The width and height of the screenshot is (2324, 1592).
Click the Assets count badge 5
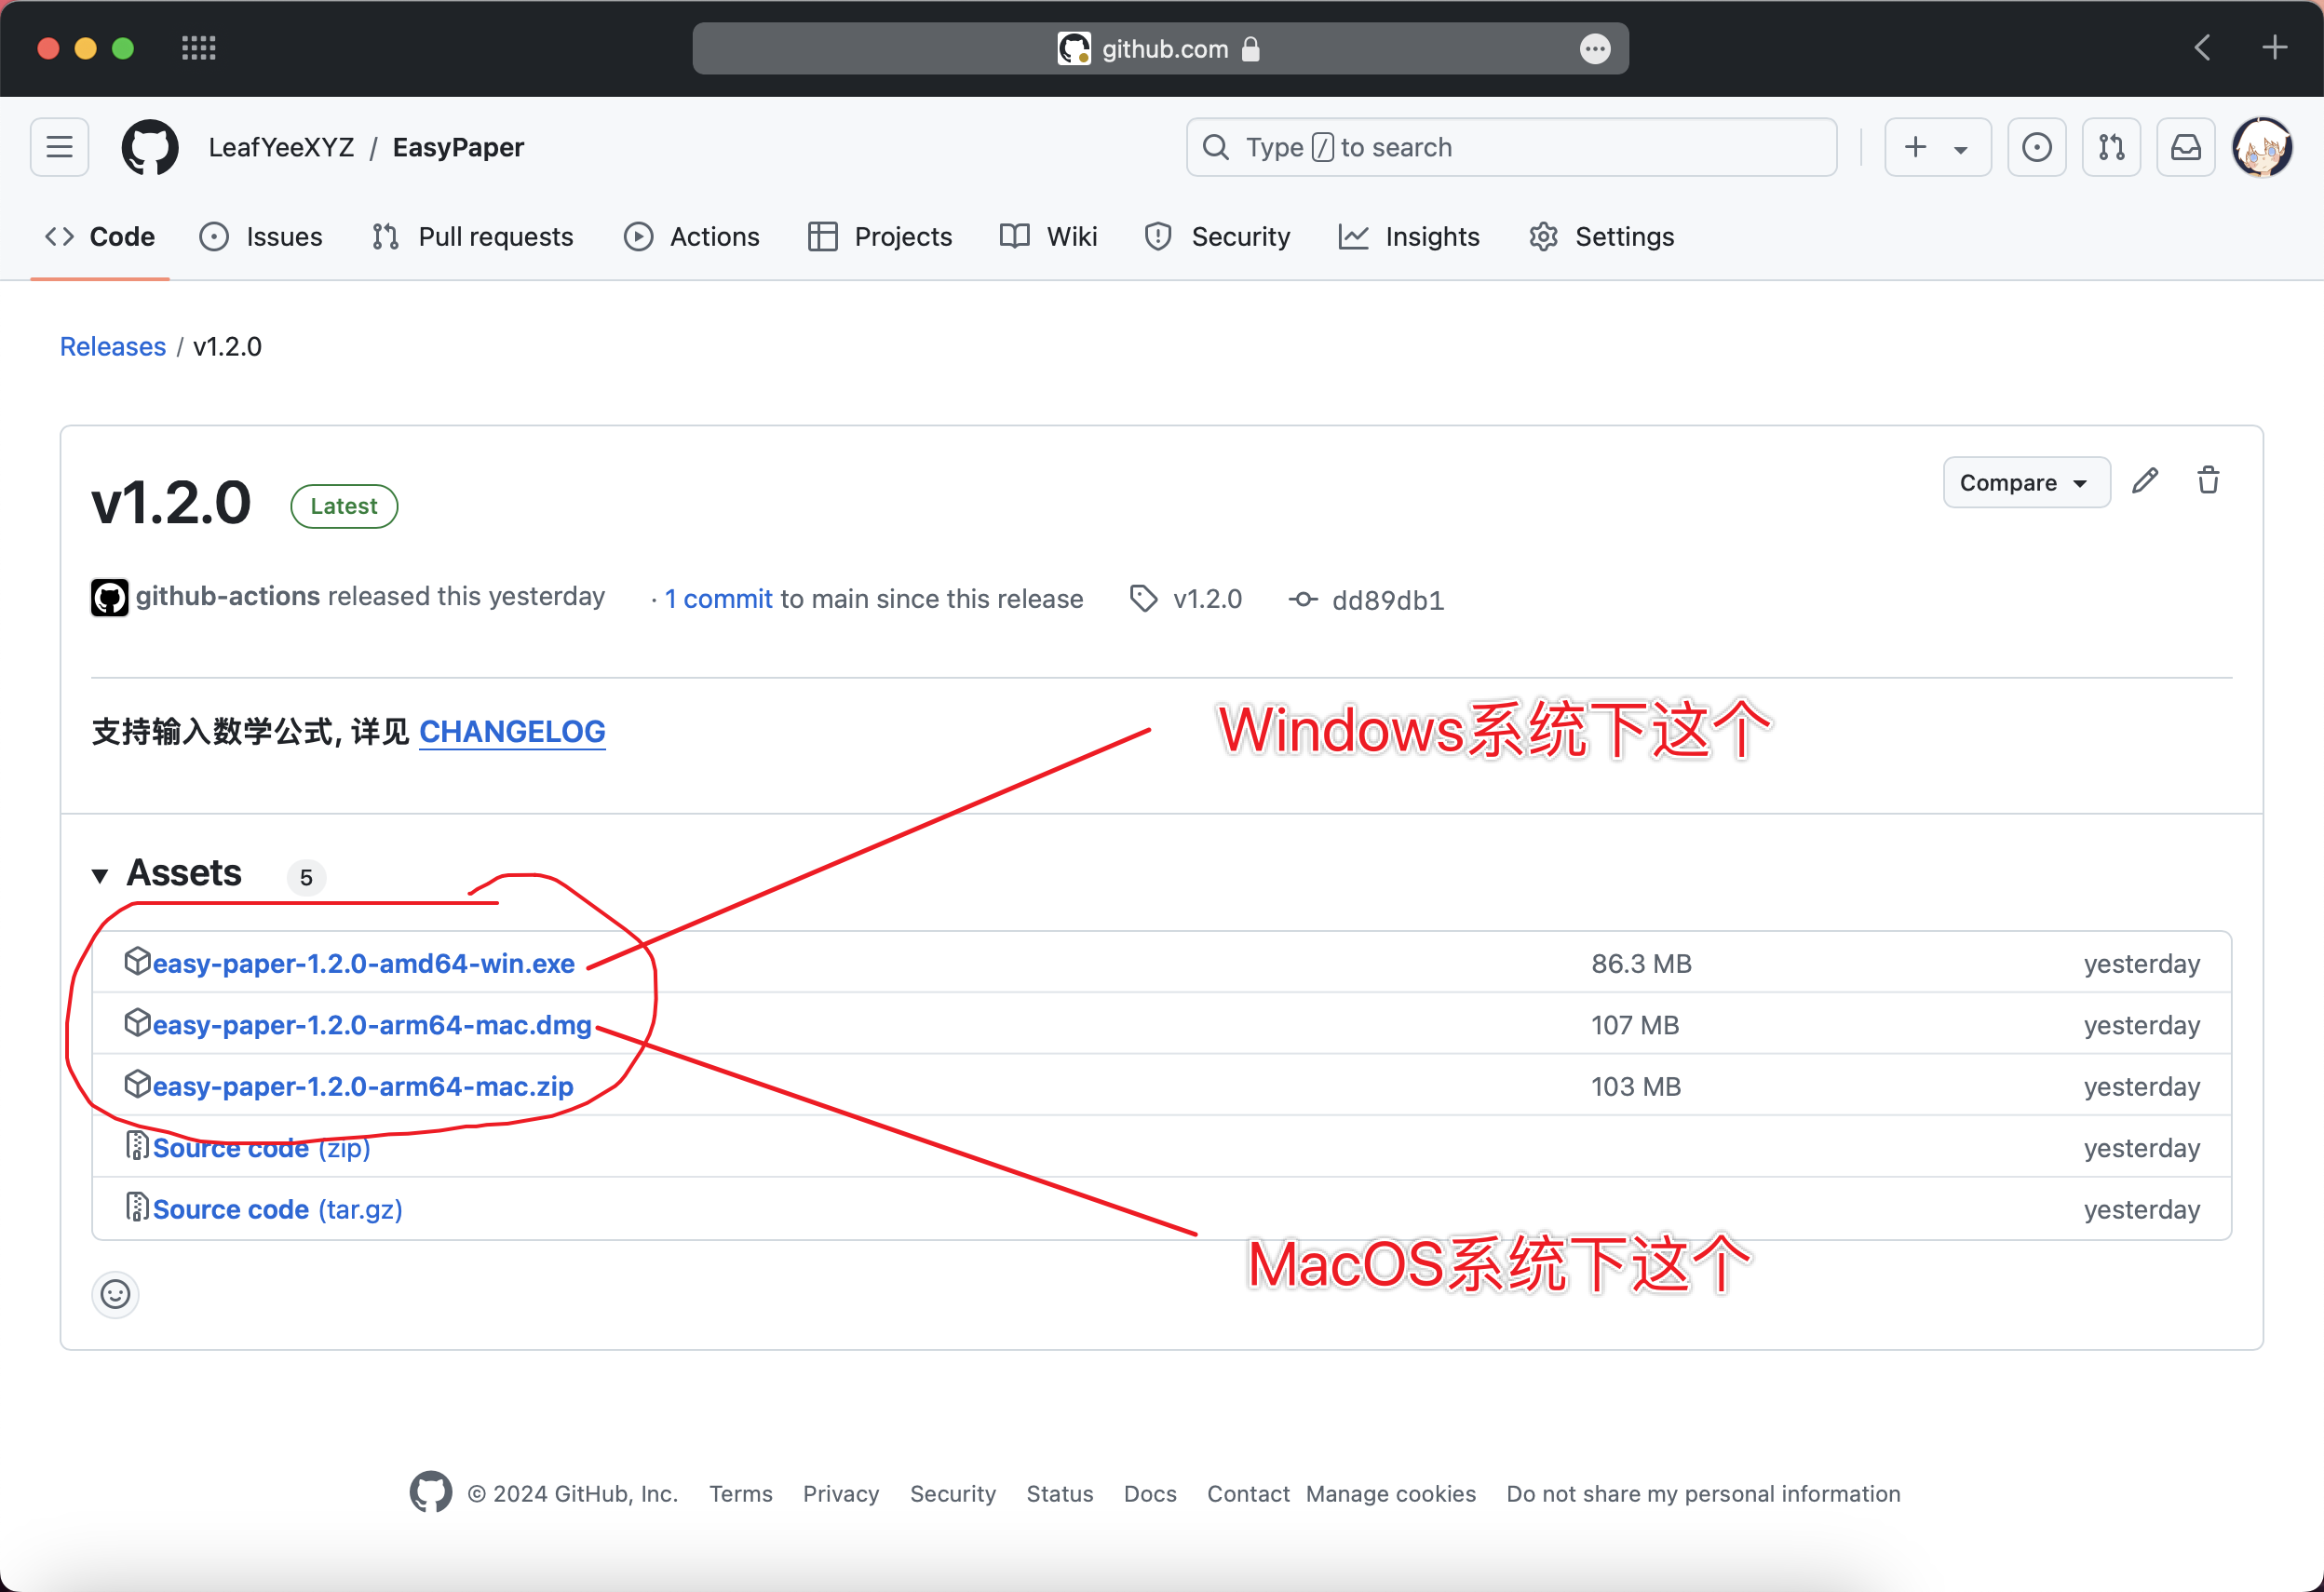pyautogui.click(x=306, y=877)
